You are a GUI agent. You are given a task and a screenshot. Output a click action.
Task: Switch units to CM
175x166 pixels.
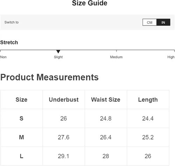pos(149,22)
